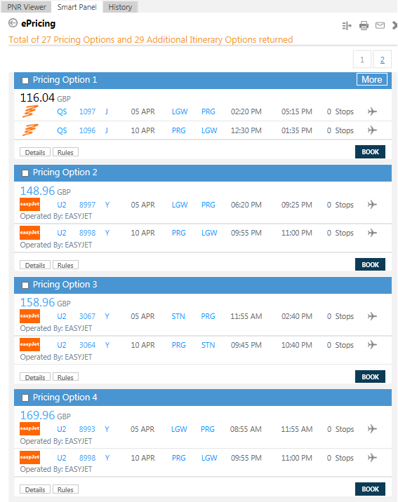Book Pricing Option 2
The image size is (398, 502).
[370, 265]
